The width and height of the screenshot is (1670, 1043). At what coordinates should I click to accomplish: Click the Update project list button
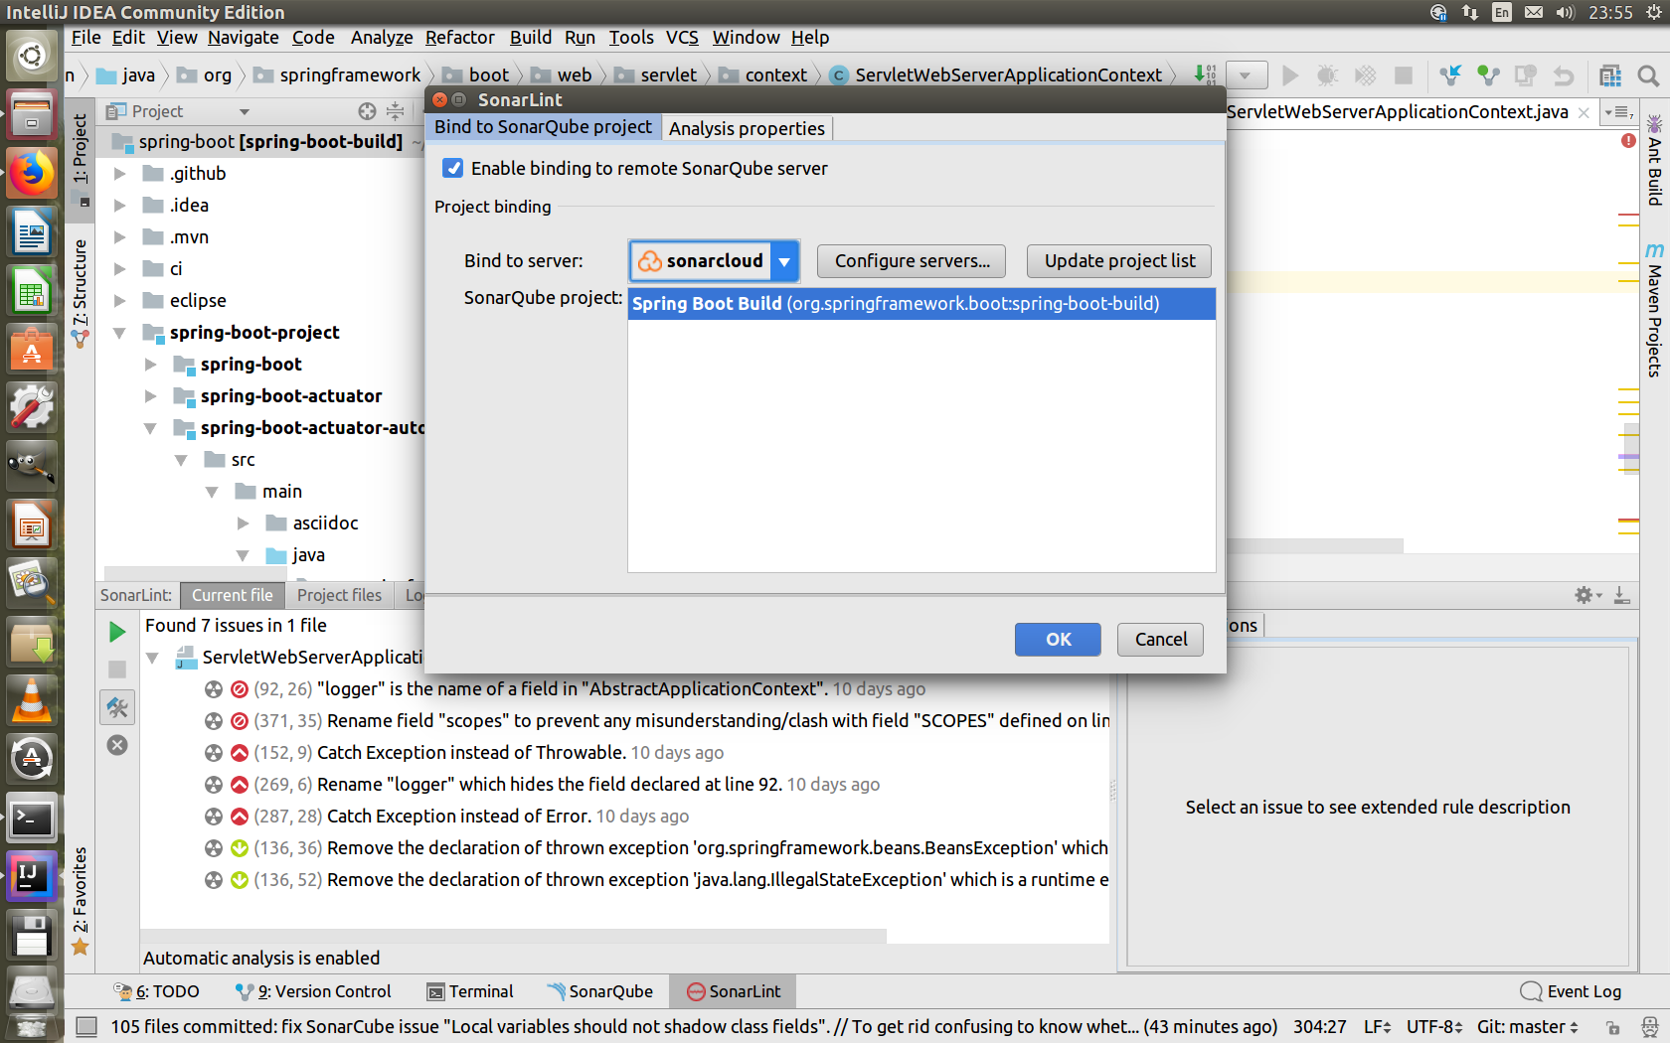1118,261
